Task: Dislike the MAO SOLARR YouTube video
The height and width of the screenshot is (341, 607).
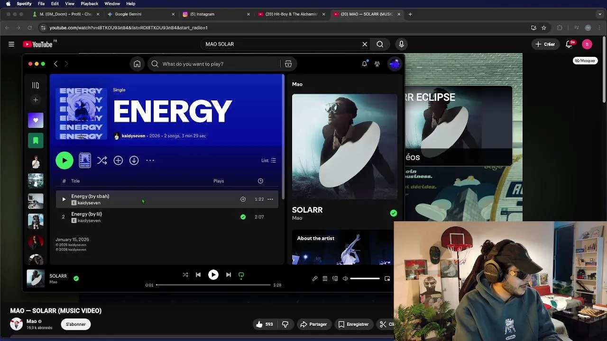Action: [x=285, y=324]
